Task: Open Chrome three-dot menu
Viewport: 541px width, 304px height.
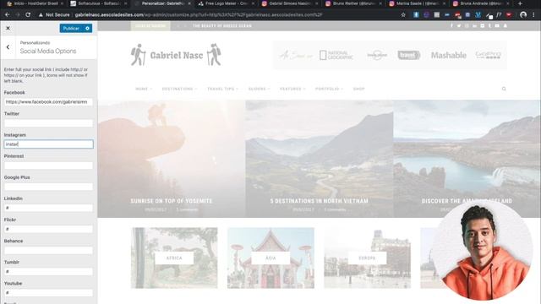Action: pyautogui.click(x=533, y=15)
